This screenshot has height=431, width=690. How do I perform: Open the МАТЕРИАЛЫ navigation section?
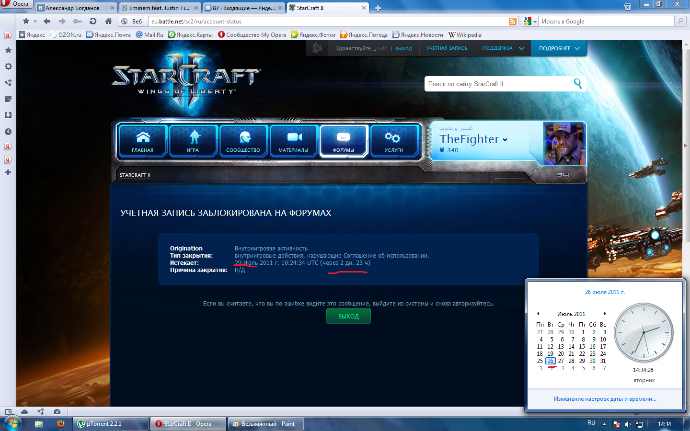[293, 141]
